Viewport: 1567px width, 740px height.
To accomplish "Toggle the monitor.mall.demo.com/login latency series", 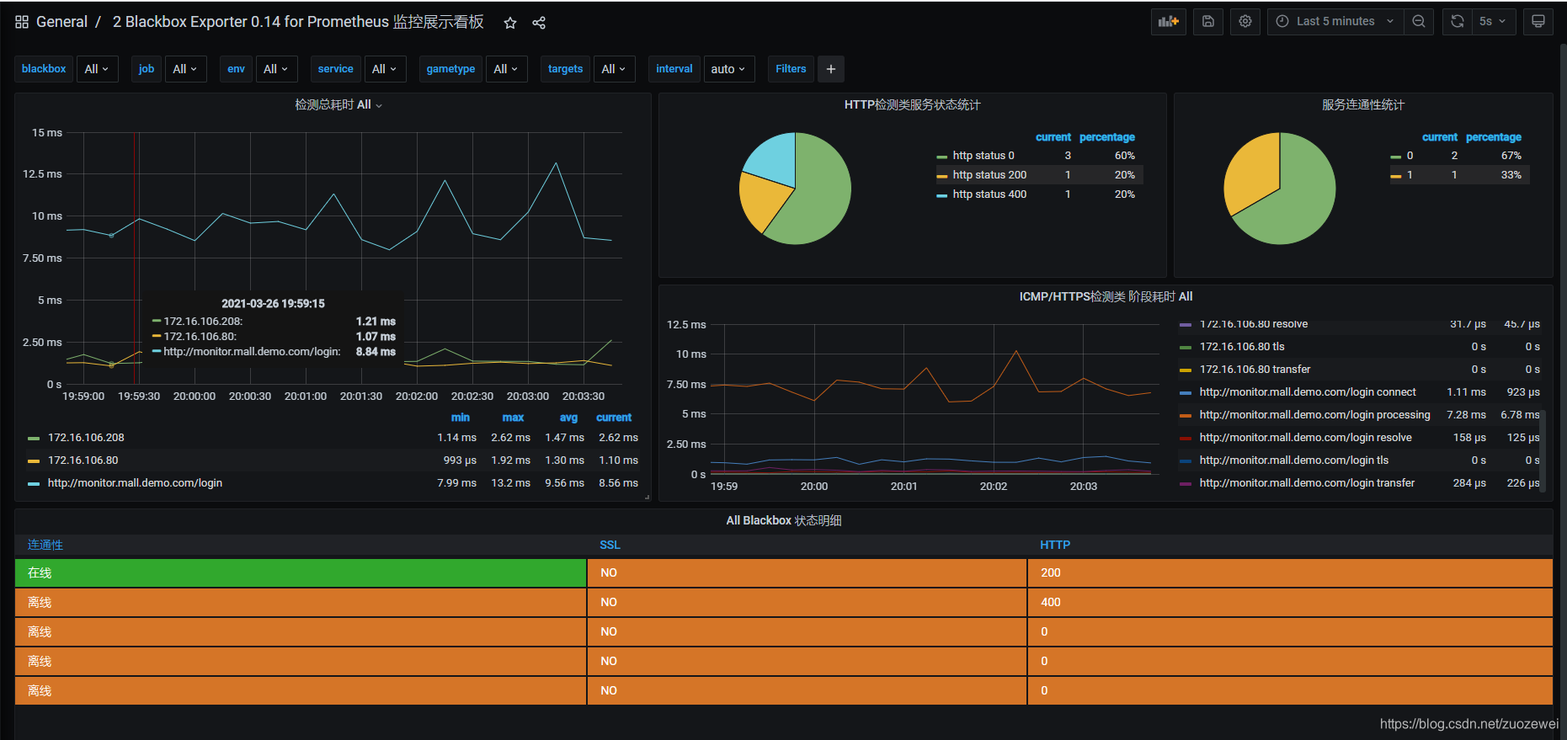I will pos(135,483).
